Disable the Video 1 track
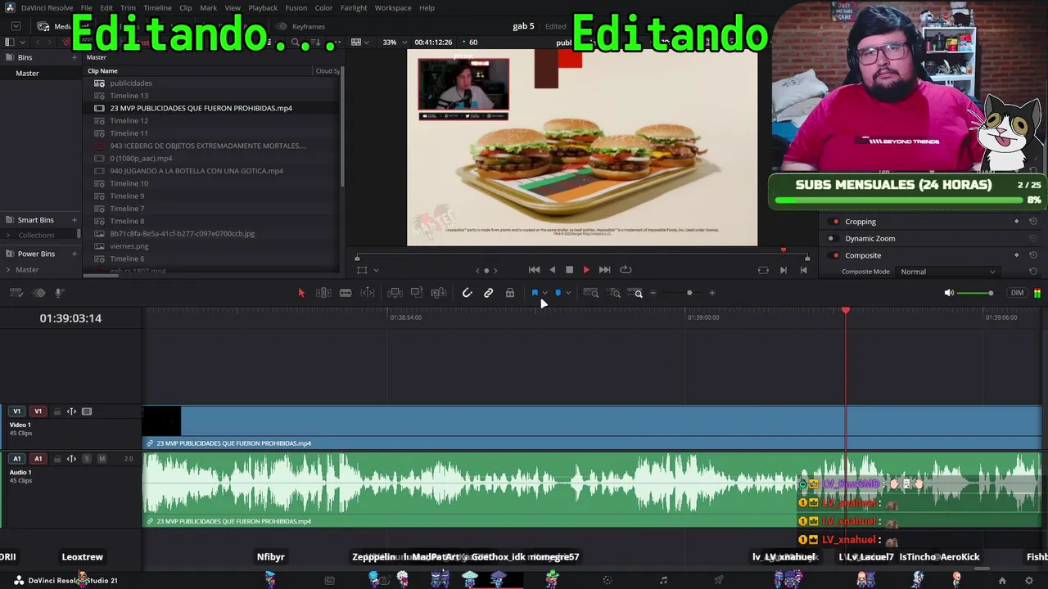 coord(87,411)
